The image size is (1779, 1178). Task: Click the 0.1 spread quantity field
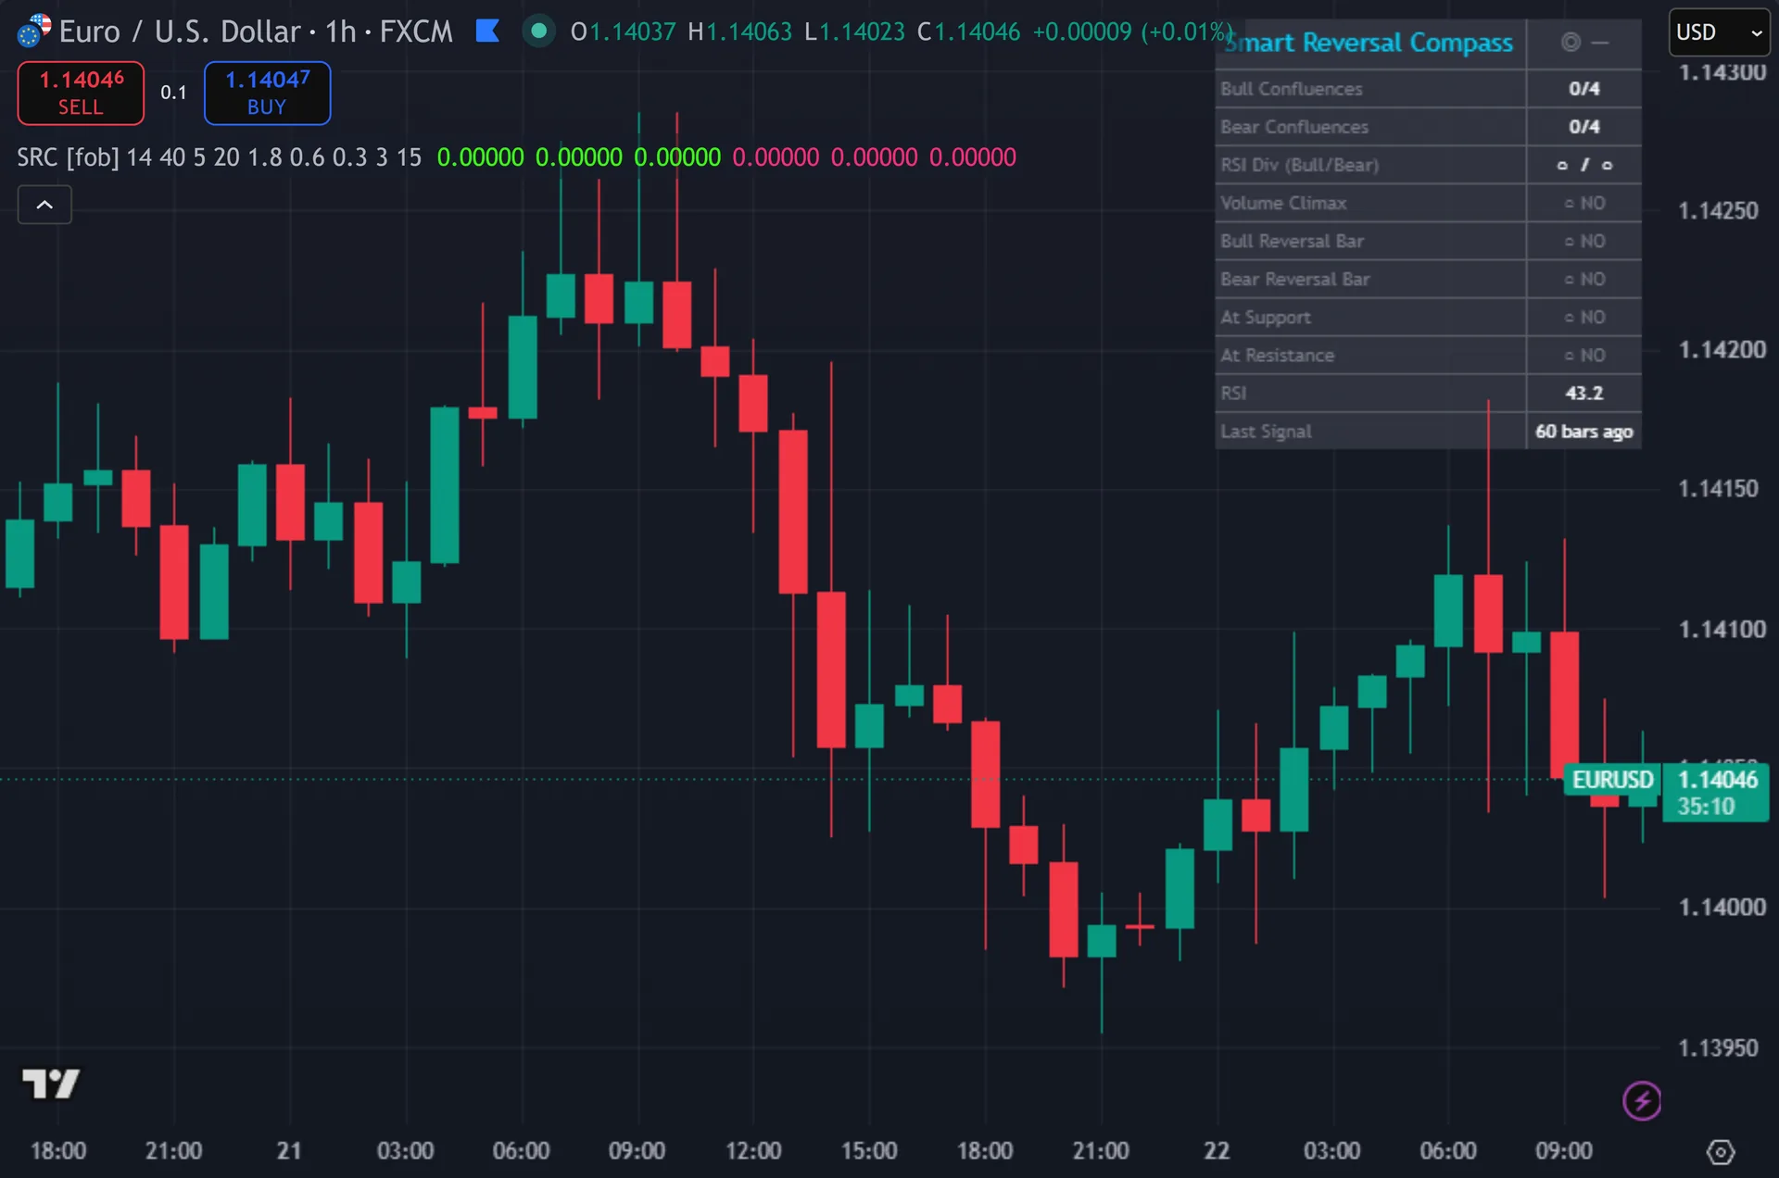(x=173, y=93)
